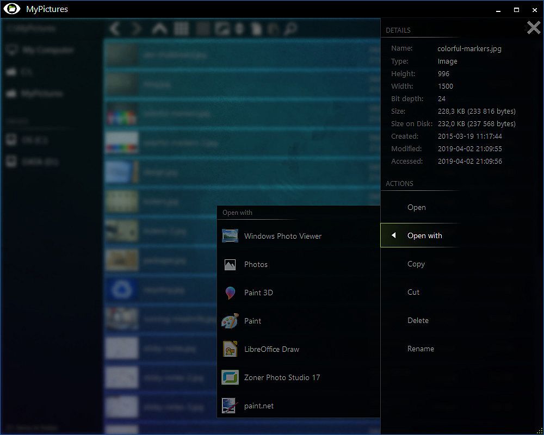Click the LibreOffice Draw icon

(x=230, y=349)
